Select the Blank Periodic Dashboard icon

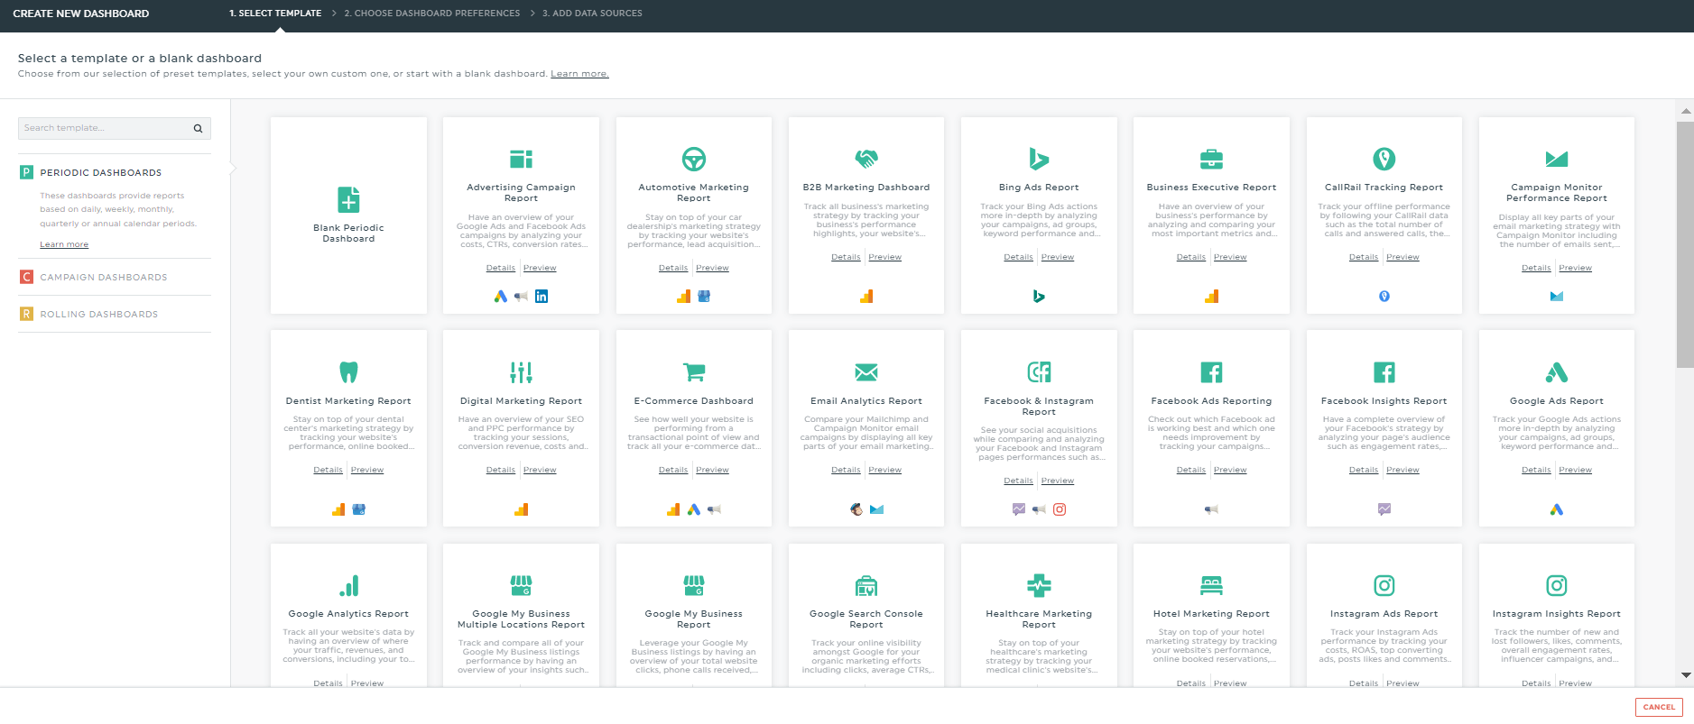click(348, 199)
